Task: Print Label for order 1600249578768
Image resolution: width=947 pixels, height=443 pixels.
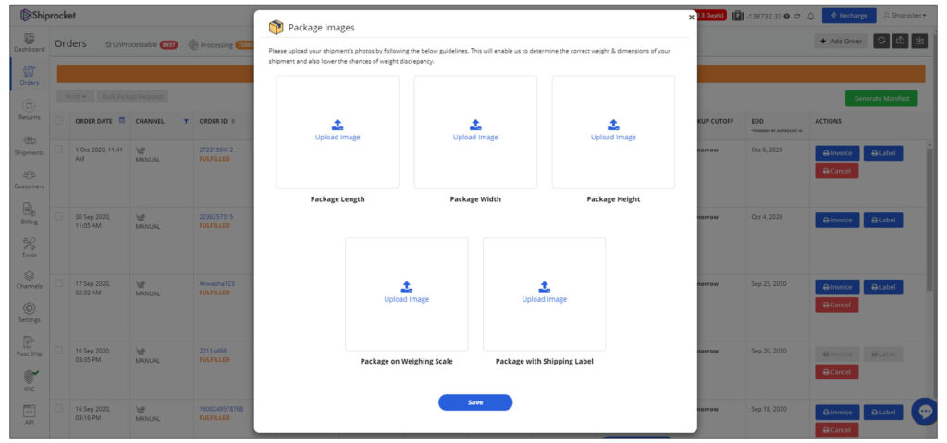Action: pos(883,413)
